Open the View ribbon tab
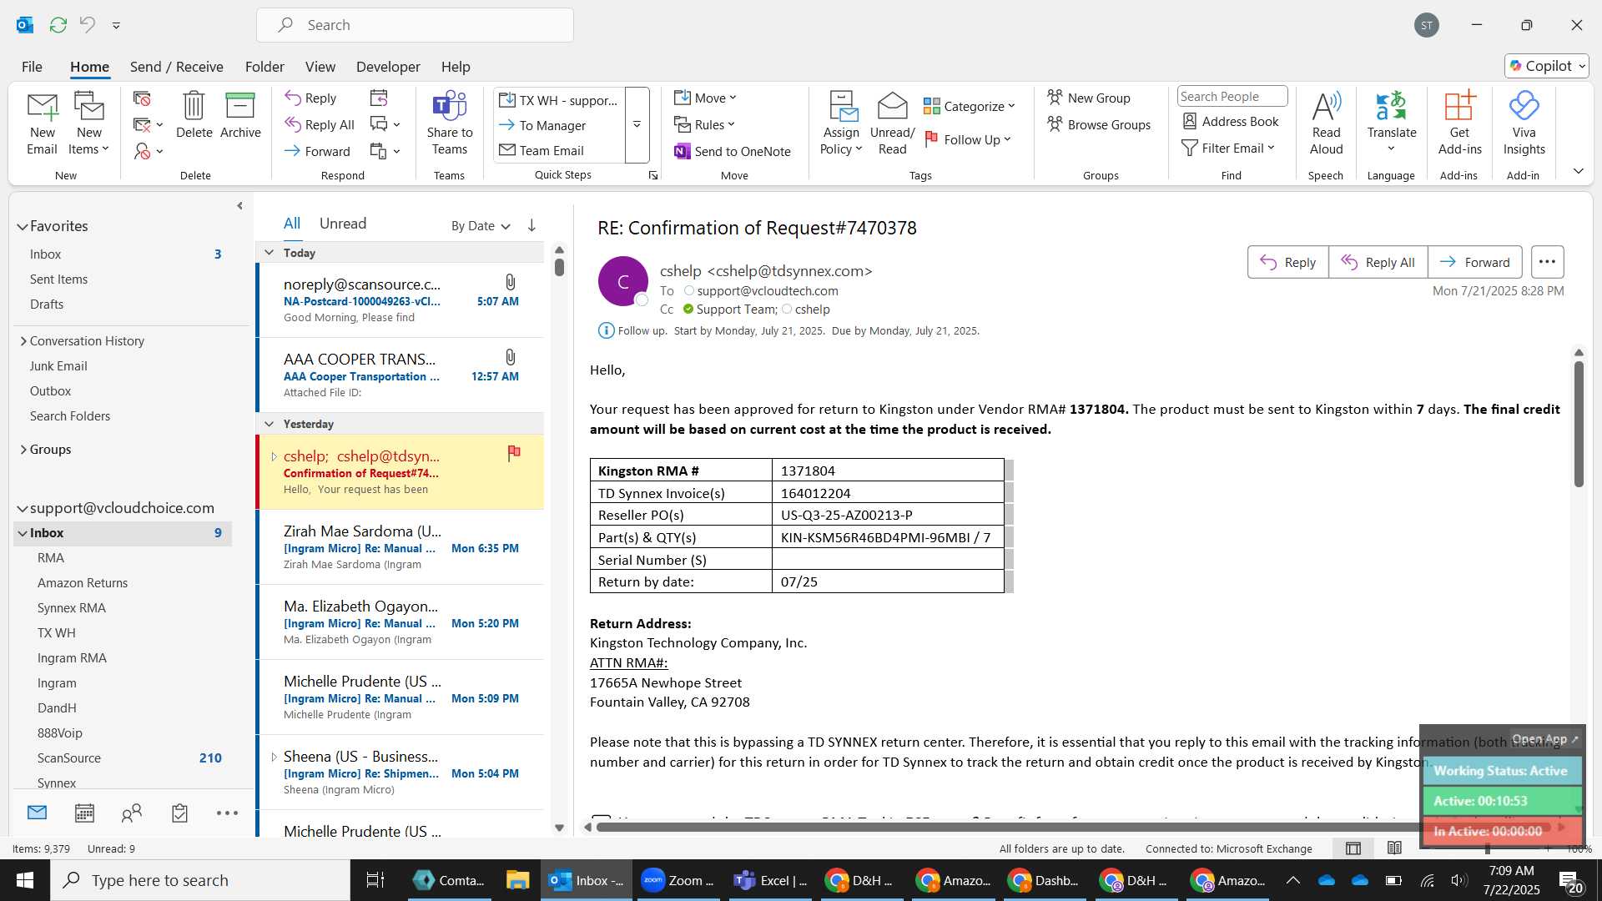This screenshot has width=1602, height=901. coord(320,66)
